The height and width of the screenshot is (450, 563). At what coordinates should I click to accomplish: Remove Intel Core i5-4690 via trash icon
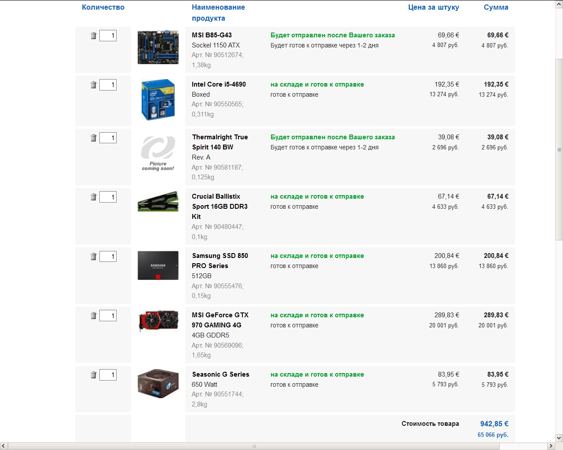(93, 85)
